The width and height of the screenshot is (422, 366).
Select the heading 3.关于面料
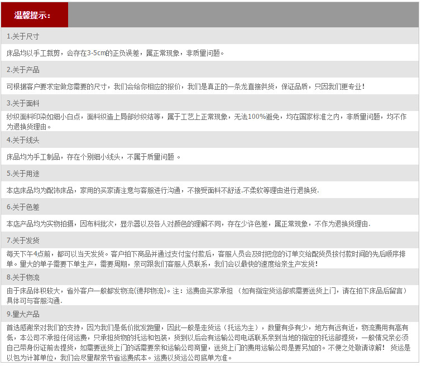click(x=23, y=103)
